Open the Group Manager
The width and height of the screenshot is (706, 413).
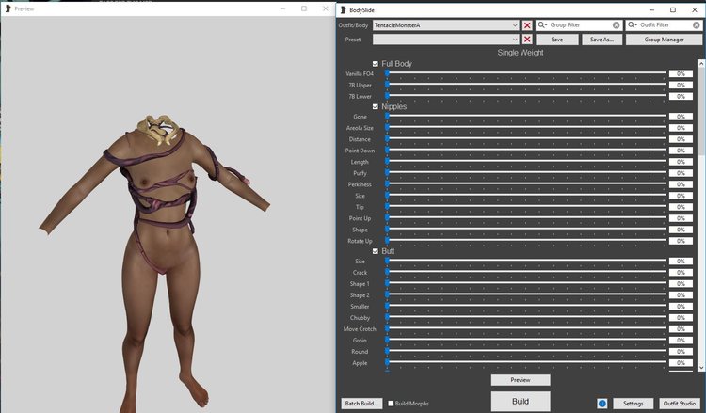click(x=664, y=40)
